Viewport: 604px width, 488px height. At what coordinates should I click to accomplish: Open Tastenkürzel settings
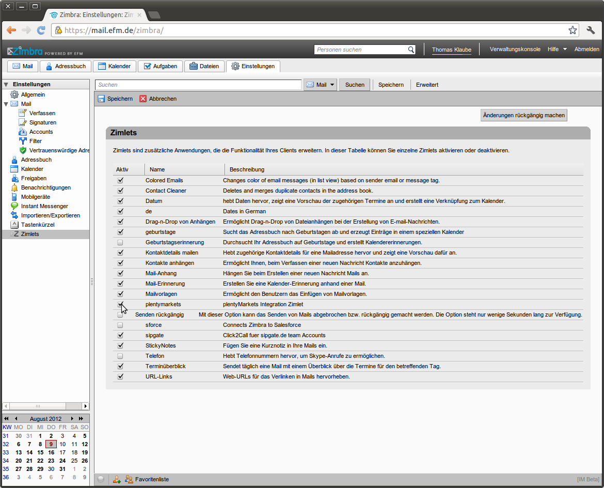coord(33,225)
